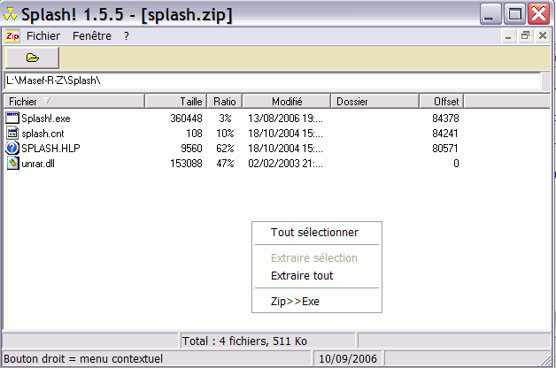
Task: Minimize the Splash! main window
Action: (x=490, y=14)
